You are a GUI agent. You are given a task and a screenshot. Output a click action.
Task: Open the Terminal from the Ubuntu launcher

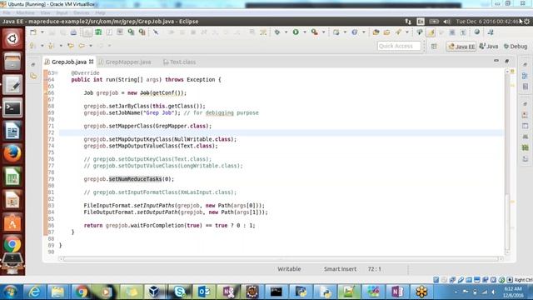point(12,108)
